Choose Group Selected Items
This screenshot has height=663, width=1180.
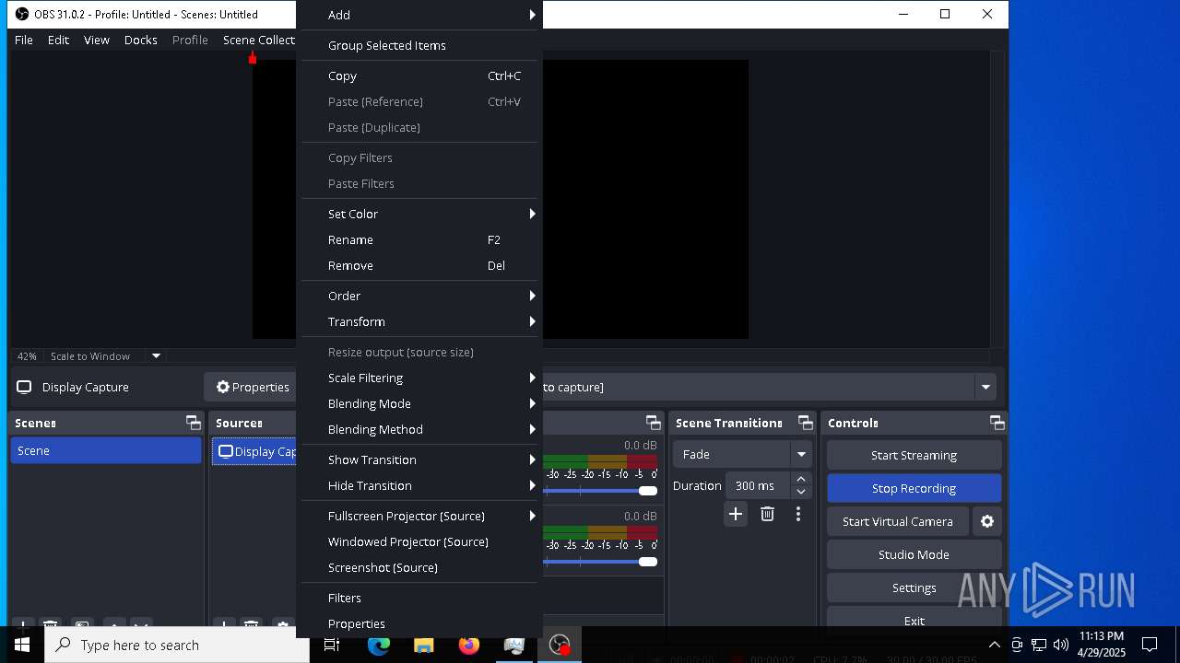coord(419,45)
